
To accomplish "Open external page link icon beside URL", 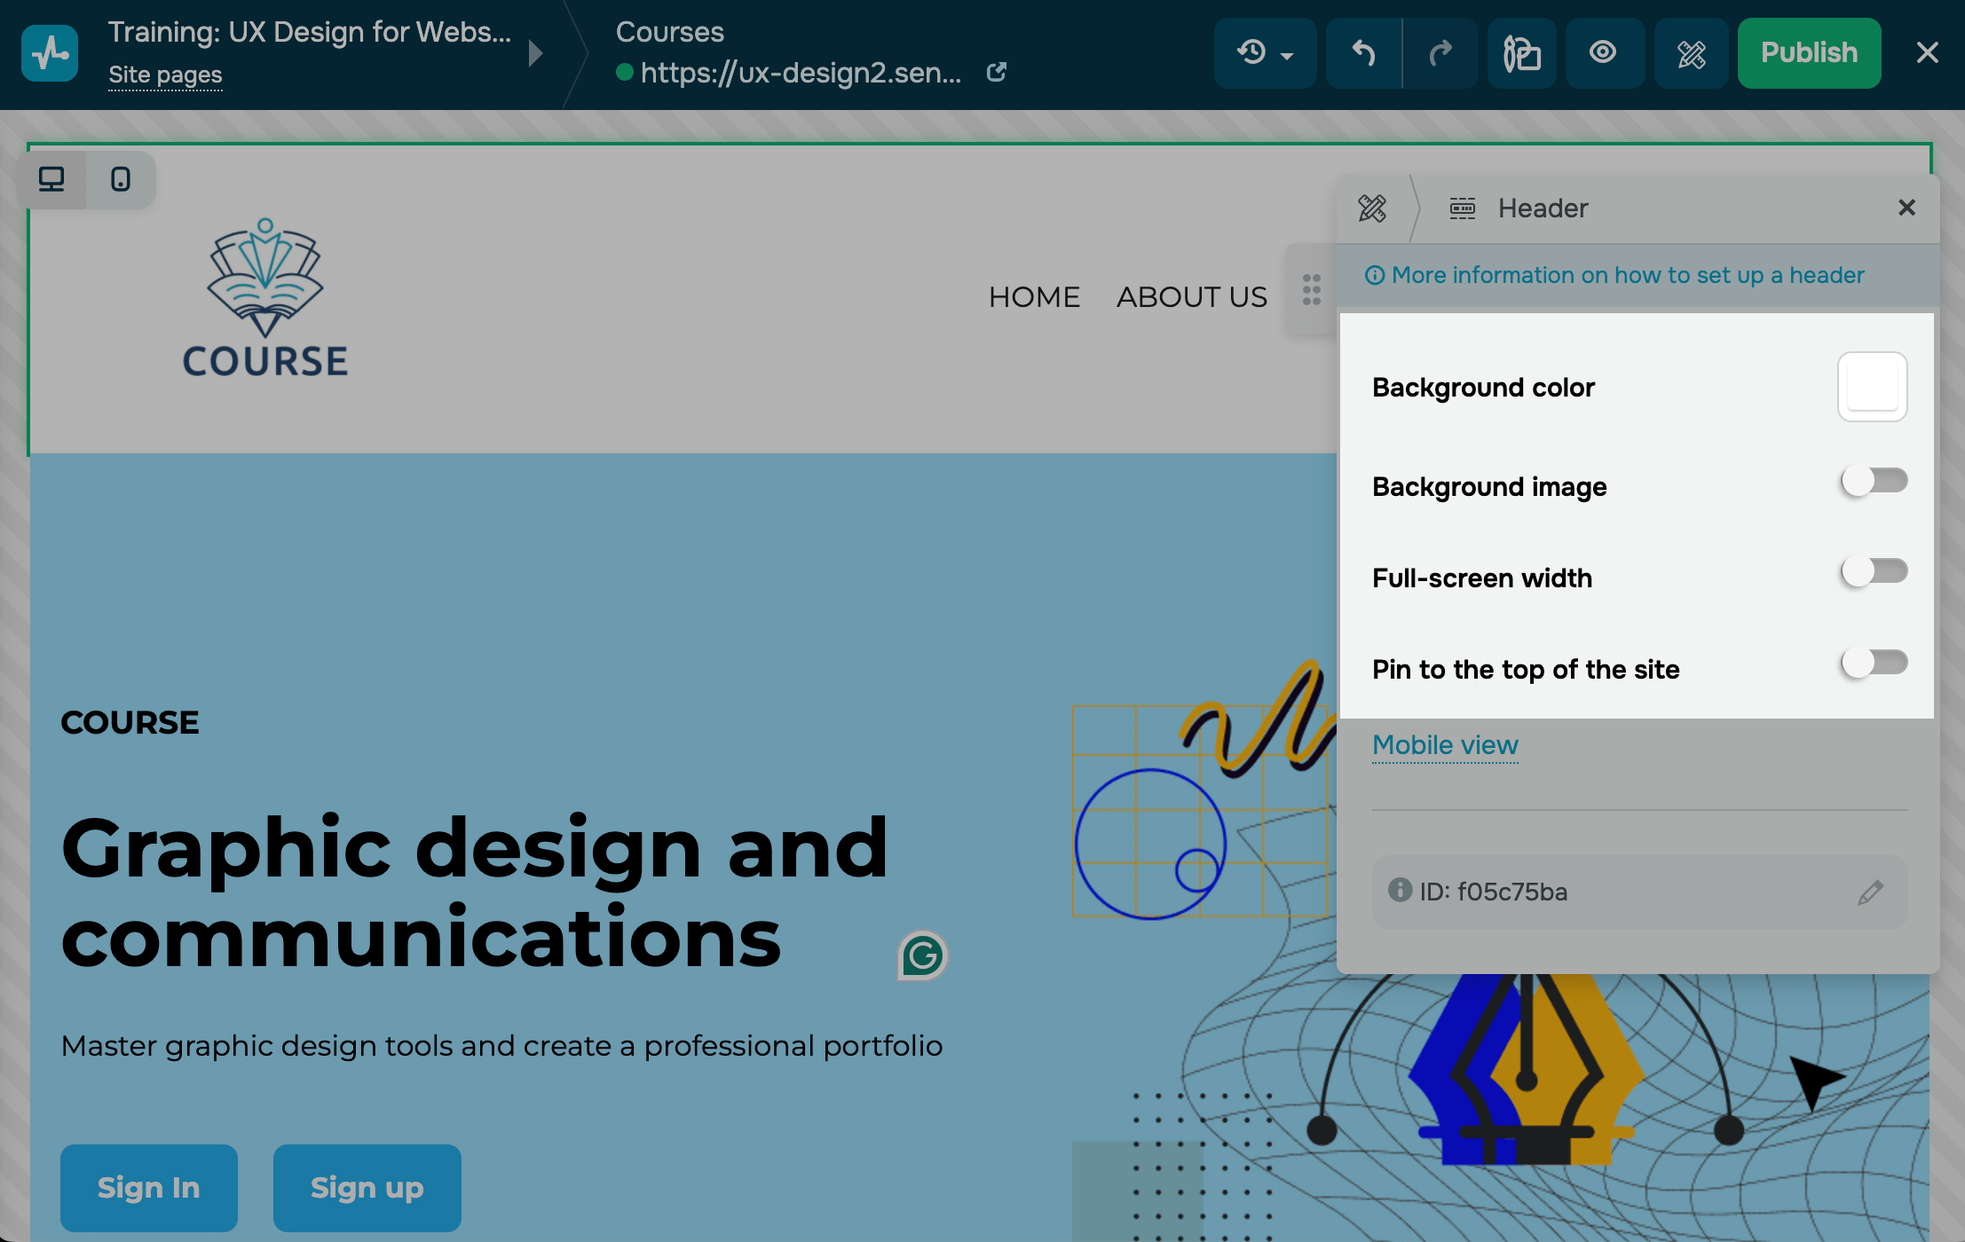I will click(996, 72).
